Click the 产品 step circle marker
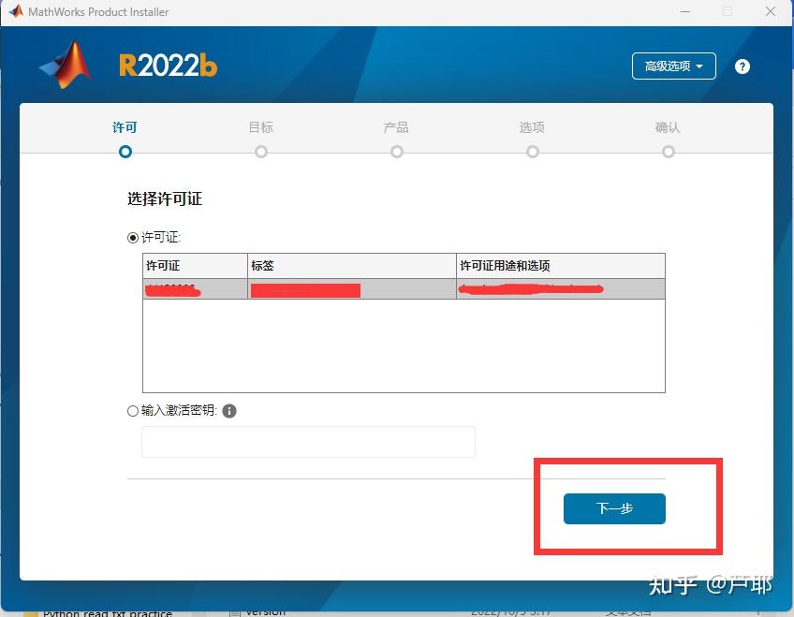This screenshot has width=794, height=617. (x=396, y=152)
